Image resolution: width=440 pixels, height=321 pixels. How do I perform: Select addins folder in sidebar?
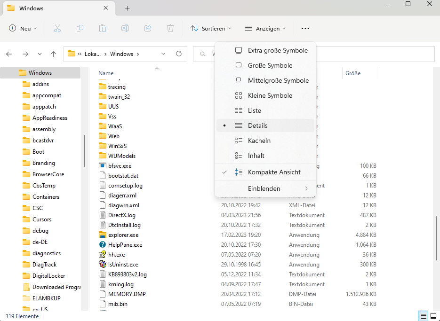[40, 84]
